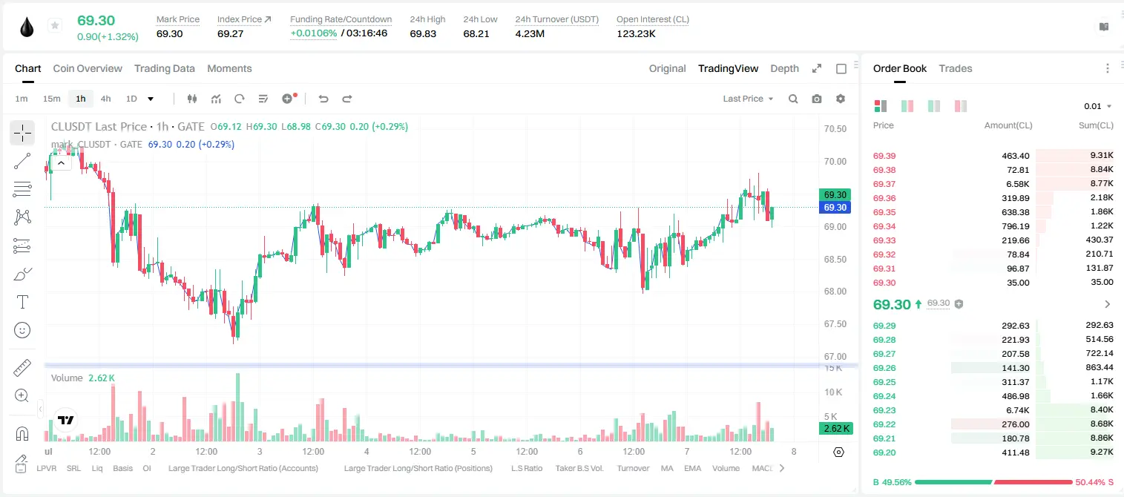Take a chart snapshot with camera icon

point(817,99)
